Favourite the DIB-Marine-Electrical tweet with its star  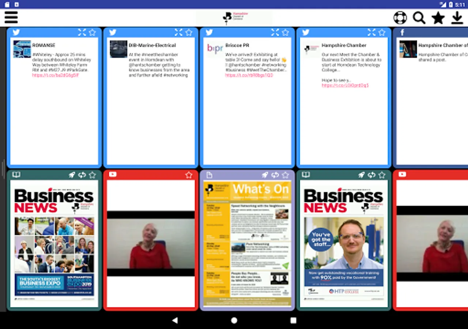pyautogui.click(x=189, y=32)
